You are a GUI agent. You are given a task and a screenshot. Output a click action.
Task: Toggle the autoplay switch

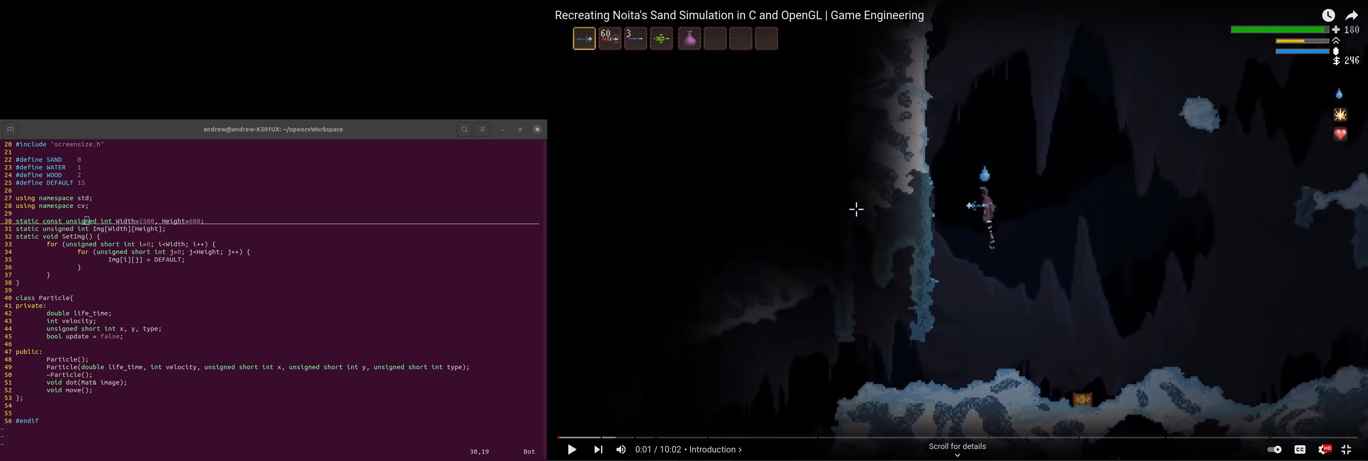(x=1274, y=449)
